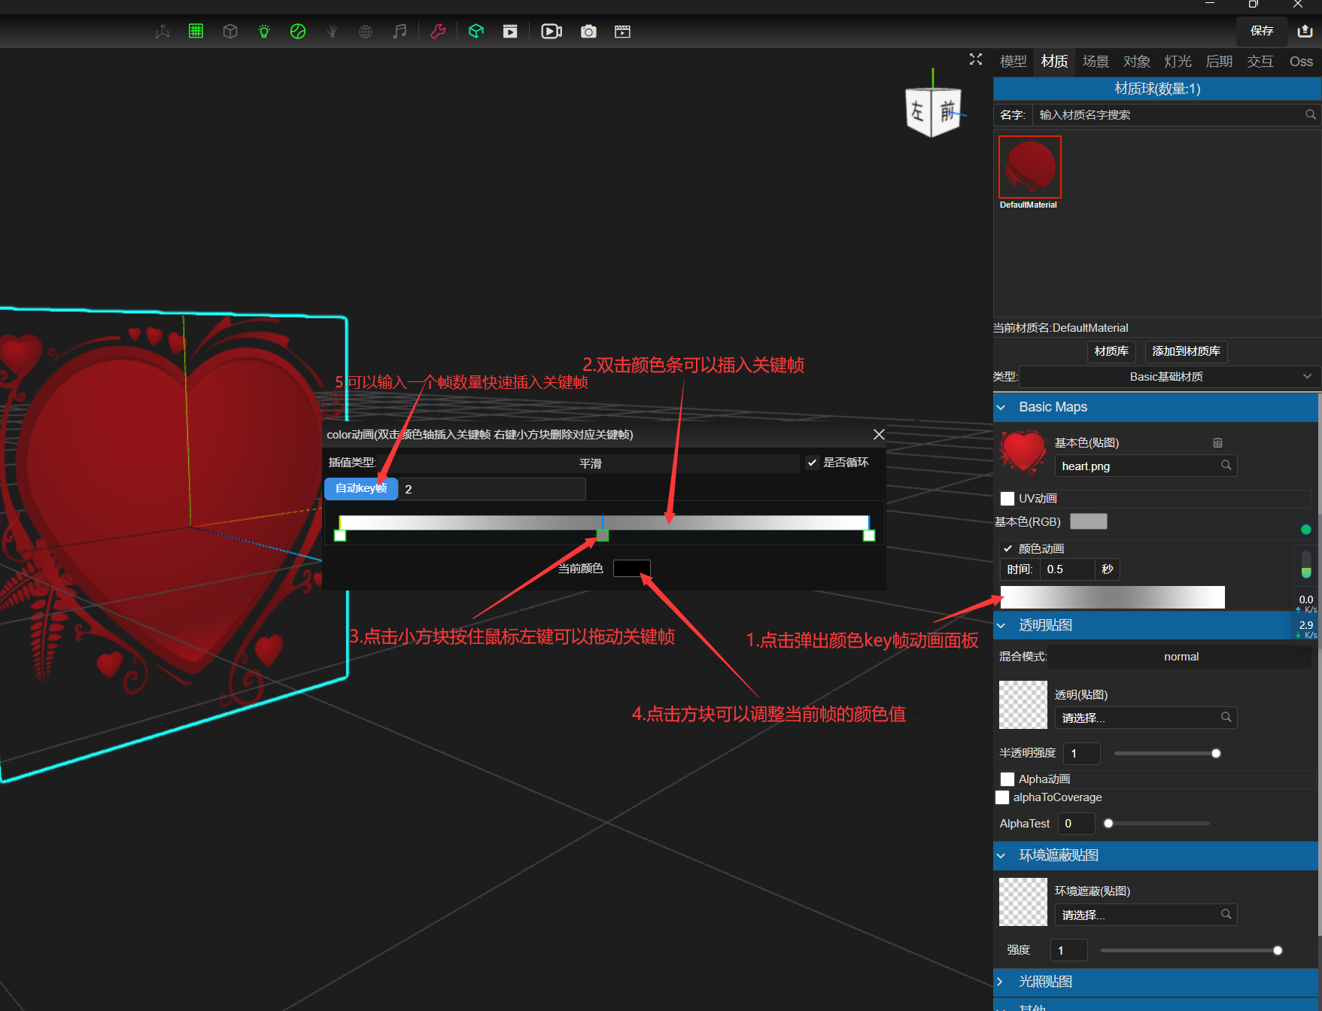This screenshot has height=1011, width=1322.
Task: Focus the auto keyframe count field
Action: click(492, 489)
